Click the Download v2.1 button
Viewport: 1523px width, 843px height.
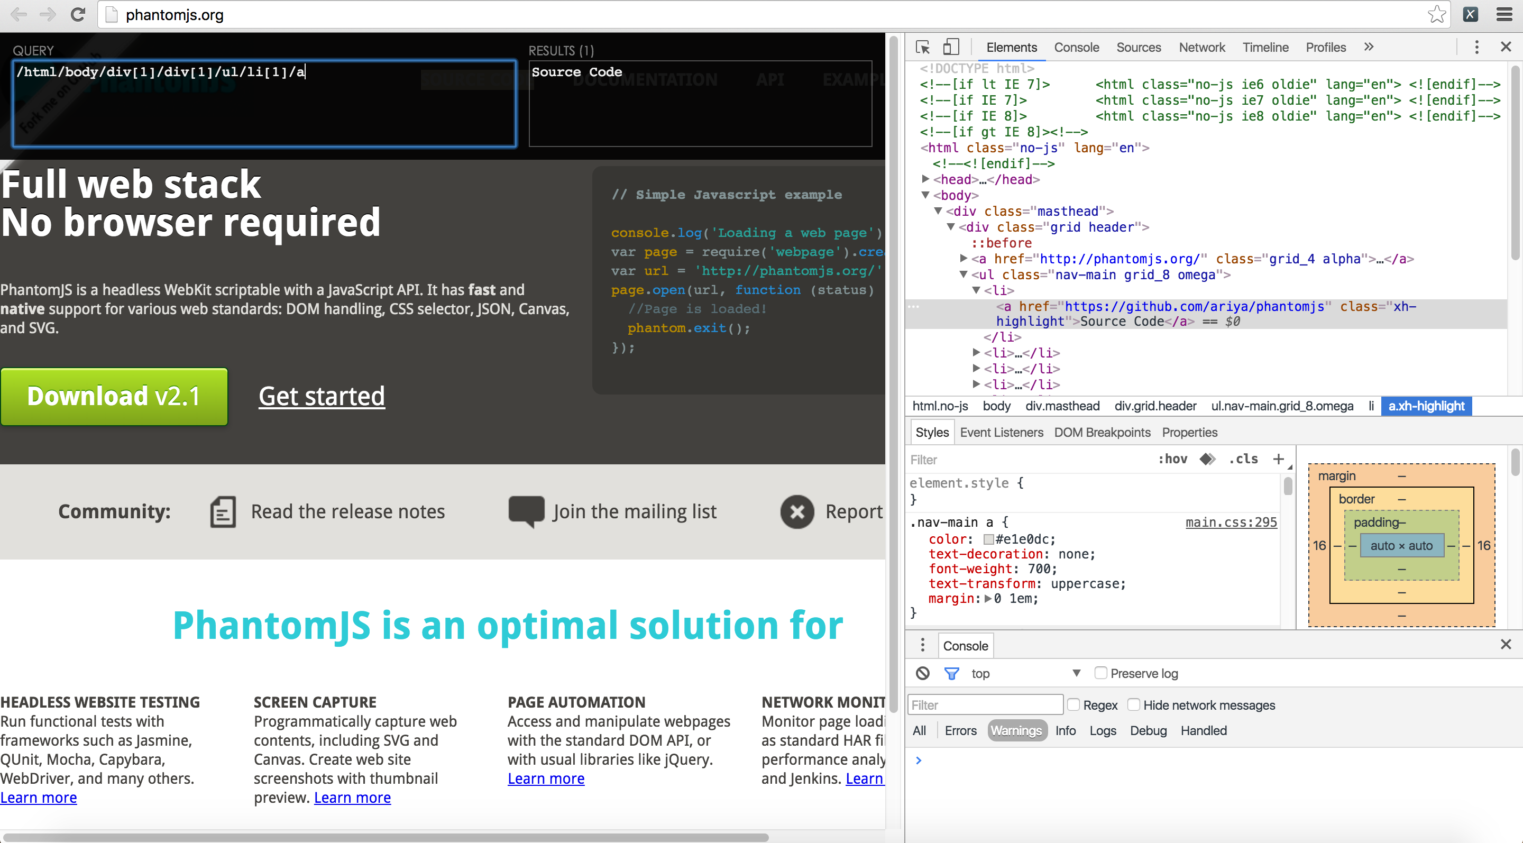click(114, 396)
